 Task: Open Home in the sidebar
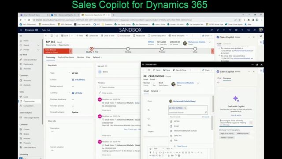26,41
